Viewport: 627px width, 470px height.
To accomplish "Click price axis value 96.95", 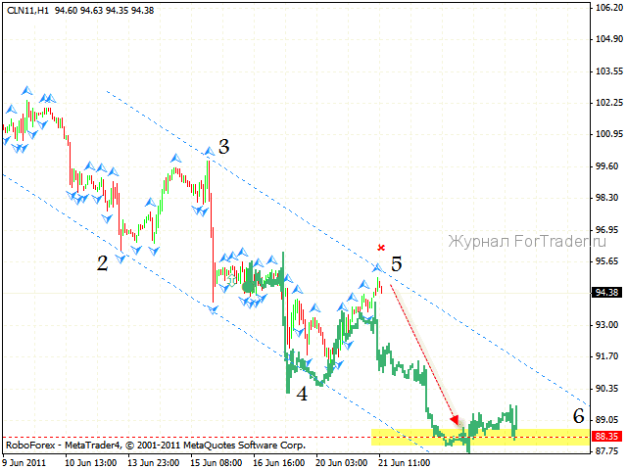I will [609, 230].
